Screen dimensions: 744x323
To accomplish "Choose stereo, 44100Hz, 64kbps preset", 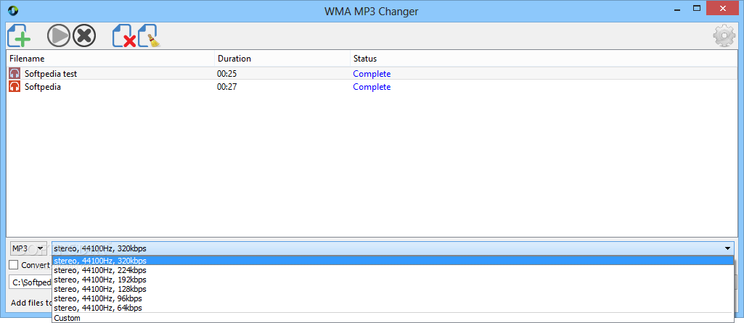I will (393, 308).
